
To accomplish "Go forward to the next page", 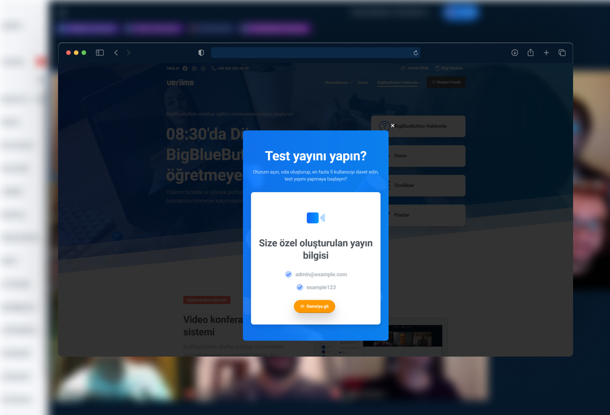I will 128,53.
